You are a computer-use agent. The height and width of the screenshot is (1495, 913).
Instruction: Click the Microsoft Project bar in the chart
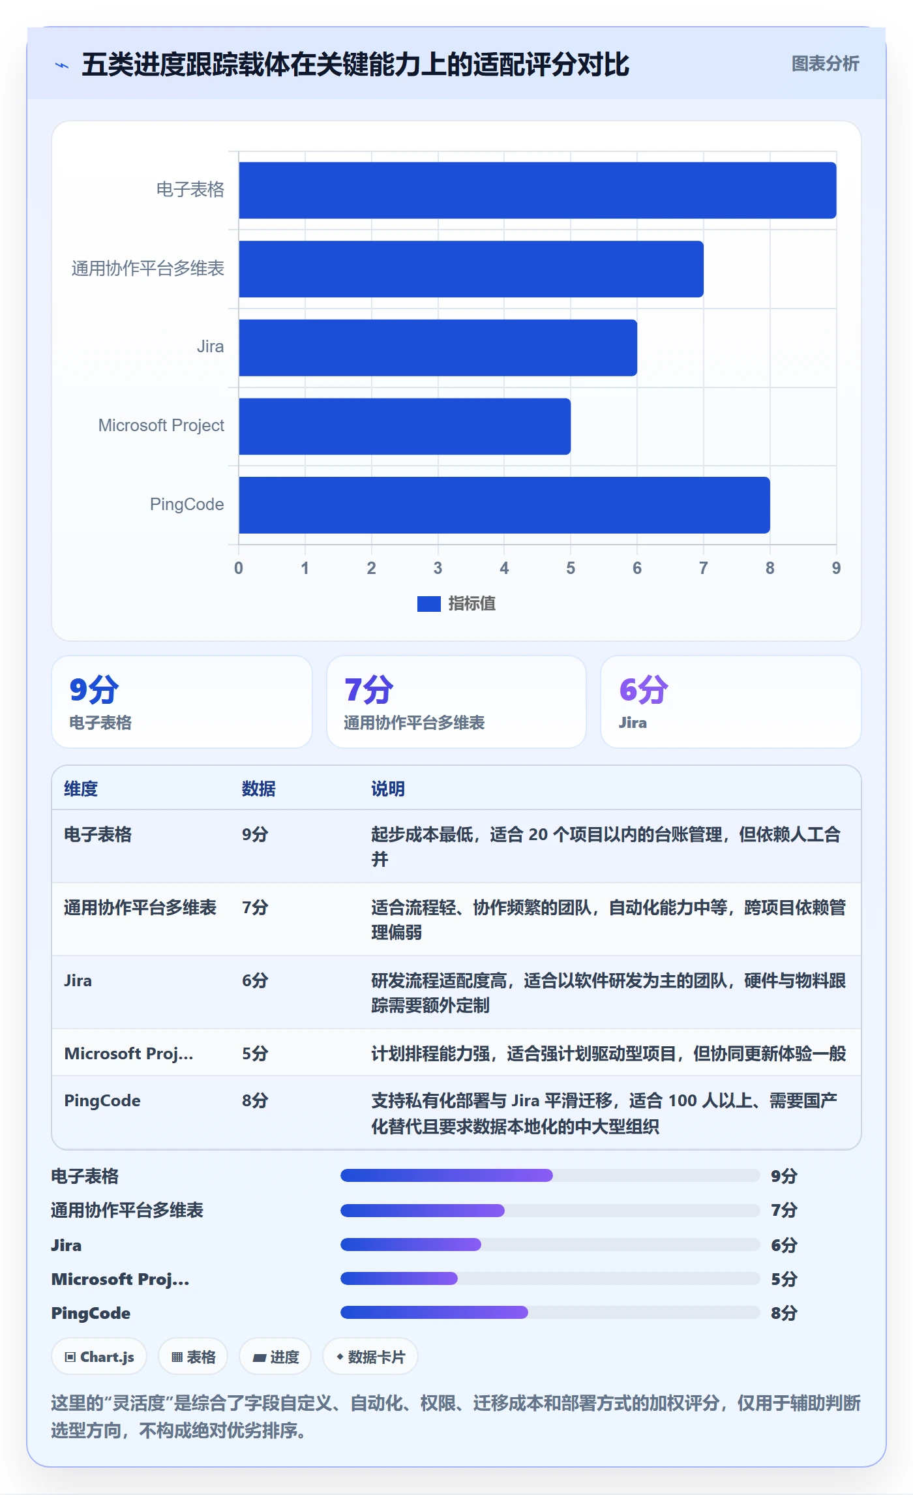pyautogui.click(x=404, y=427)
